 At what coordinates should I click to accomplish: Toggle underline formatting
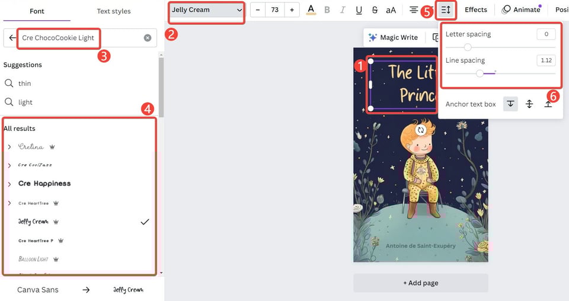359,10
